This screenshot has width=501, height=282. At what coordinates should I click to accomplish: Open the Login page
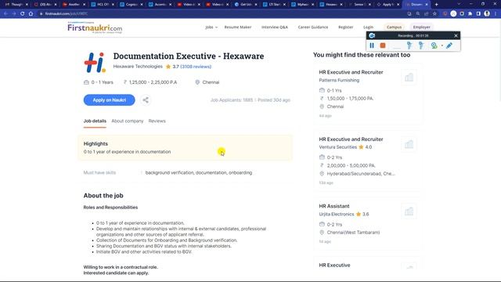click(x=368, y=27)
